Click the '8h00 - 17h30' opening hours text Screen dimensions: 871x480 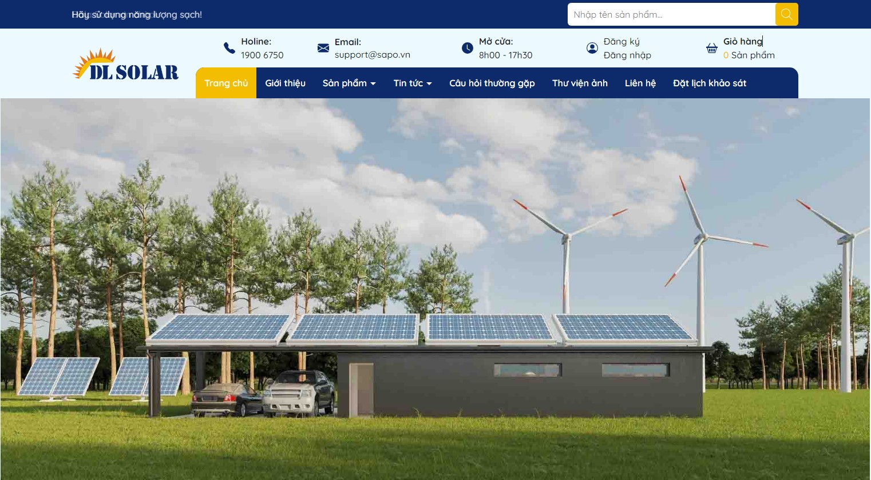pyautogui.click(x=506, y=55)
